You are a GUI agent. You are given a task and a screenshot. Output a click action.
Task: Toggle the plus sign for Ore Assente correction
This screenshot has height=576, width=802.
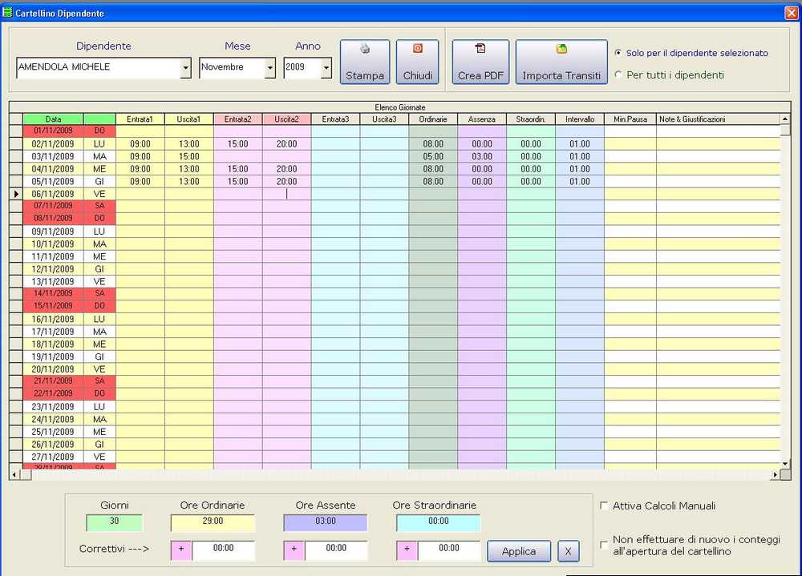coord(294,550)
